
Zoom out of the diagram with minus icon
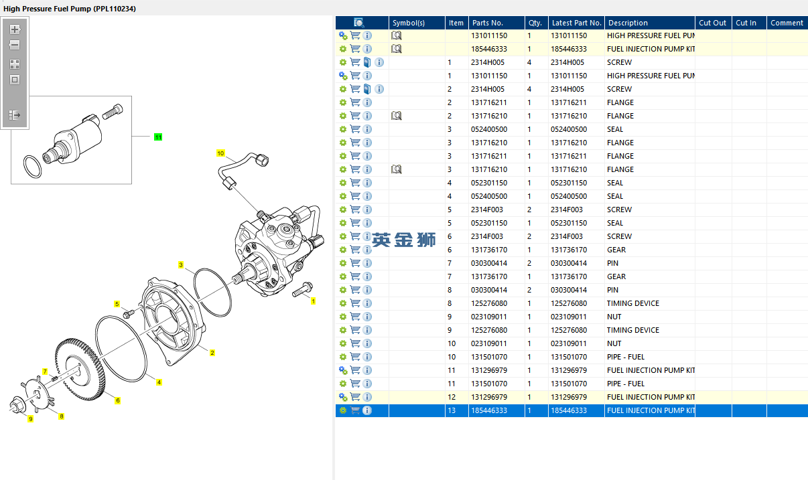pos(15,46)
